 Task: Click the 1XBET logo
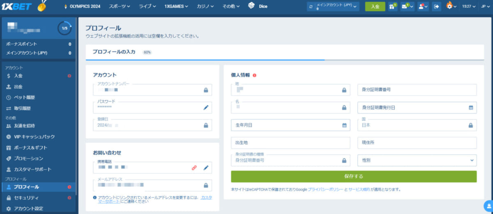point(17,7)
